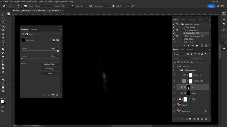The height and width of the screenshot is (127, 227).
Task: Collapse the Local DB group
Action: click(178, 67)
